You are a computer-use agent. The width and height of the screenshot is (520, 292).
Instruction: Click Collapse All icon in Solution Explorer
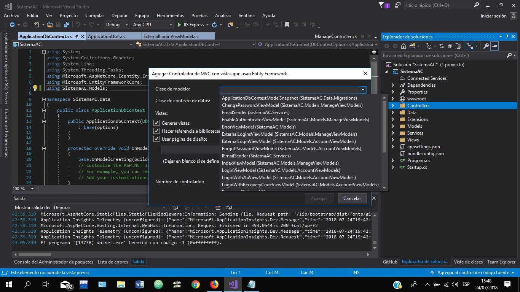(450, 46)
